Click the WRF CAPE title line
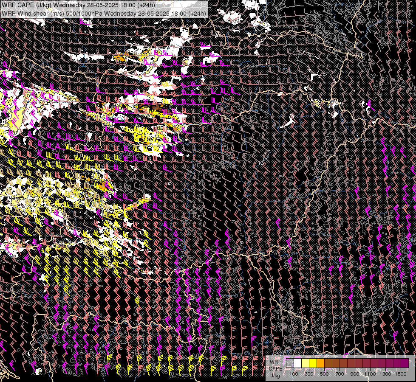The height and width of the screenshot is (382, 416). pos(78,5)
